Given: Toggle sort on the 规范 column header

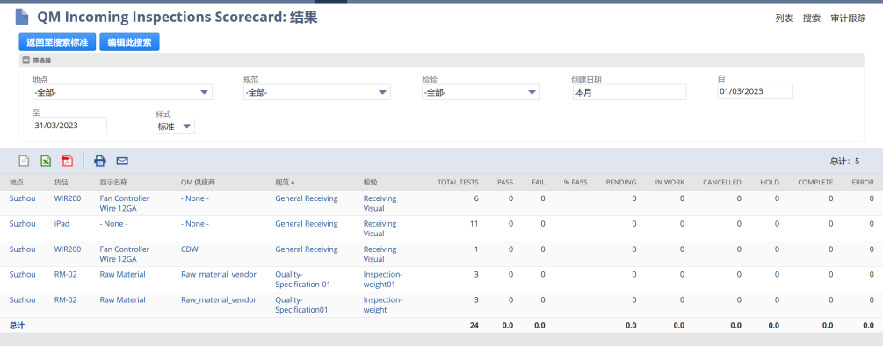Looking at the screenshot, I should pos(285,183).
